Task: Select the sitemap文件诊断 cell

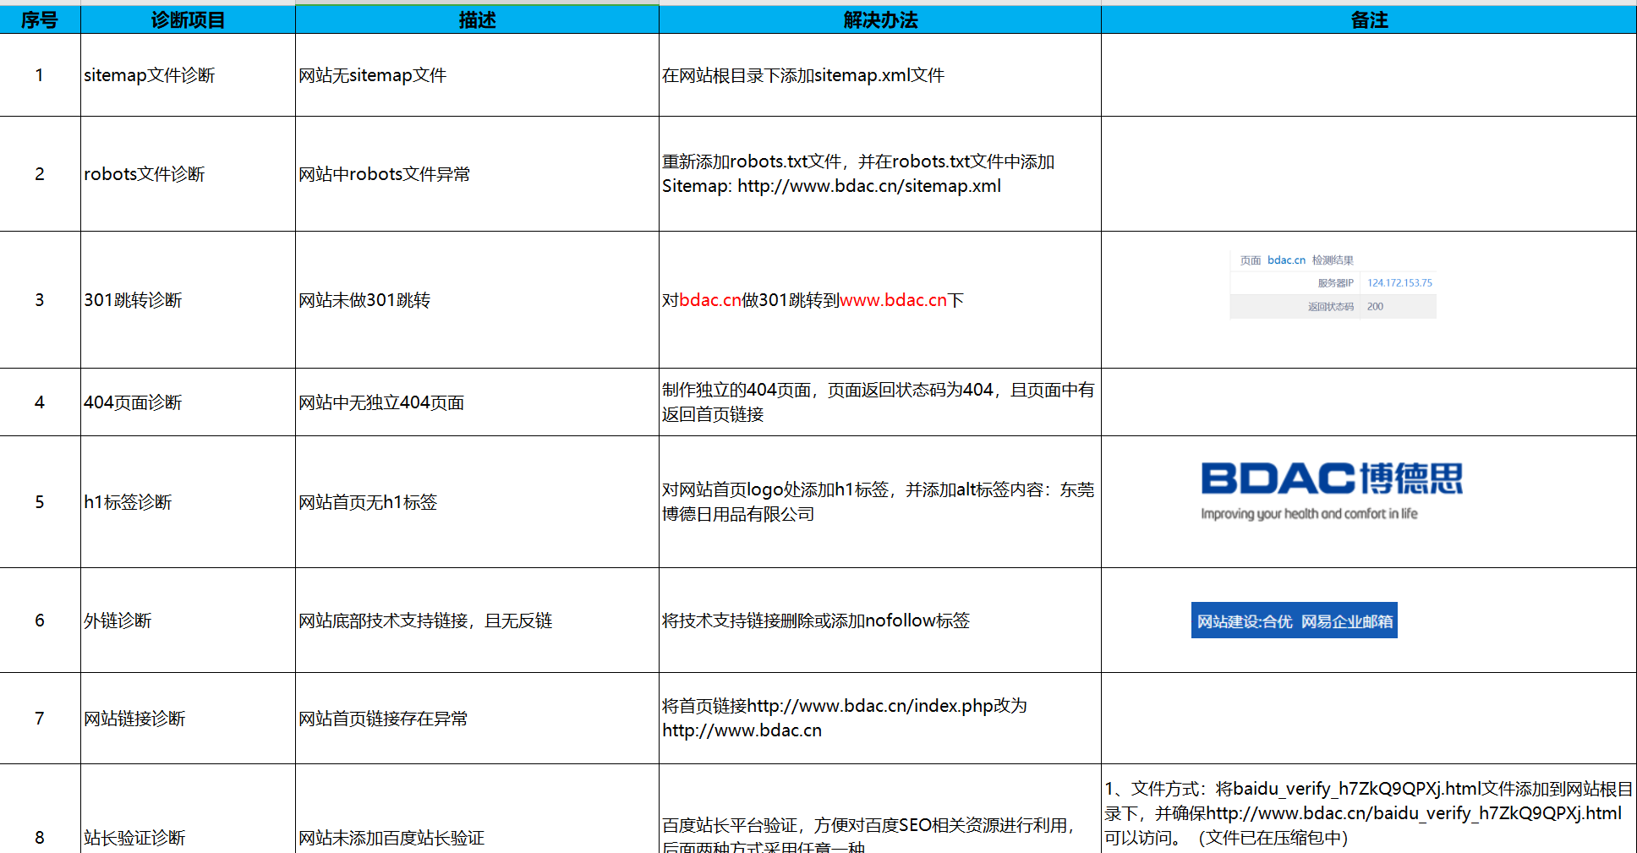Action: click(x=188, y=75)
